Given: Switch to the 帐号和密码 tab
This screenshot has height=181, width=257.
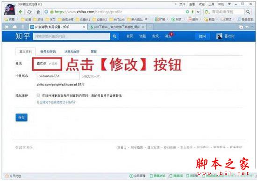Looking at the screenshot, I should [x=48, y=52].
